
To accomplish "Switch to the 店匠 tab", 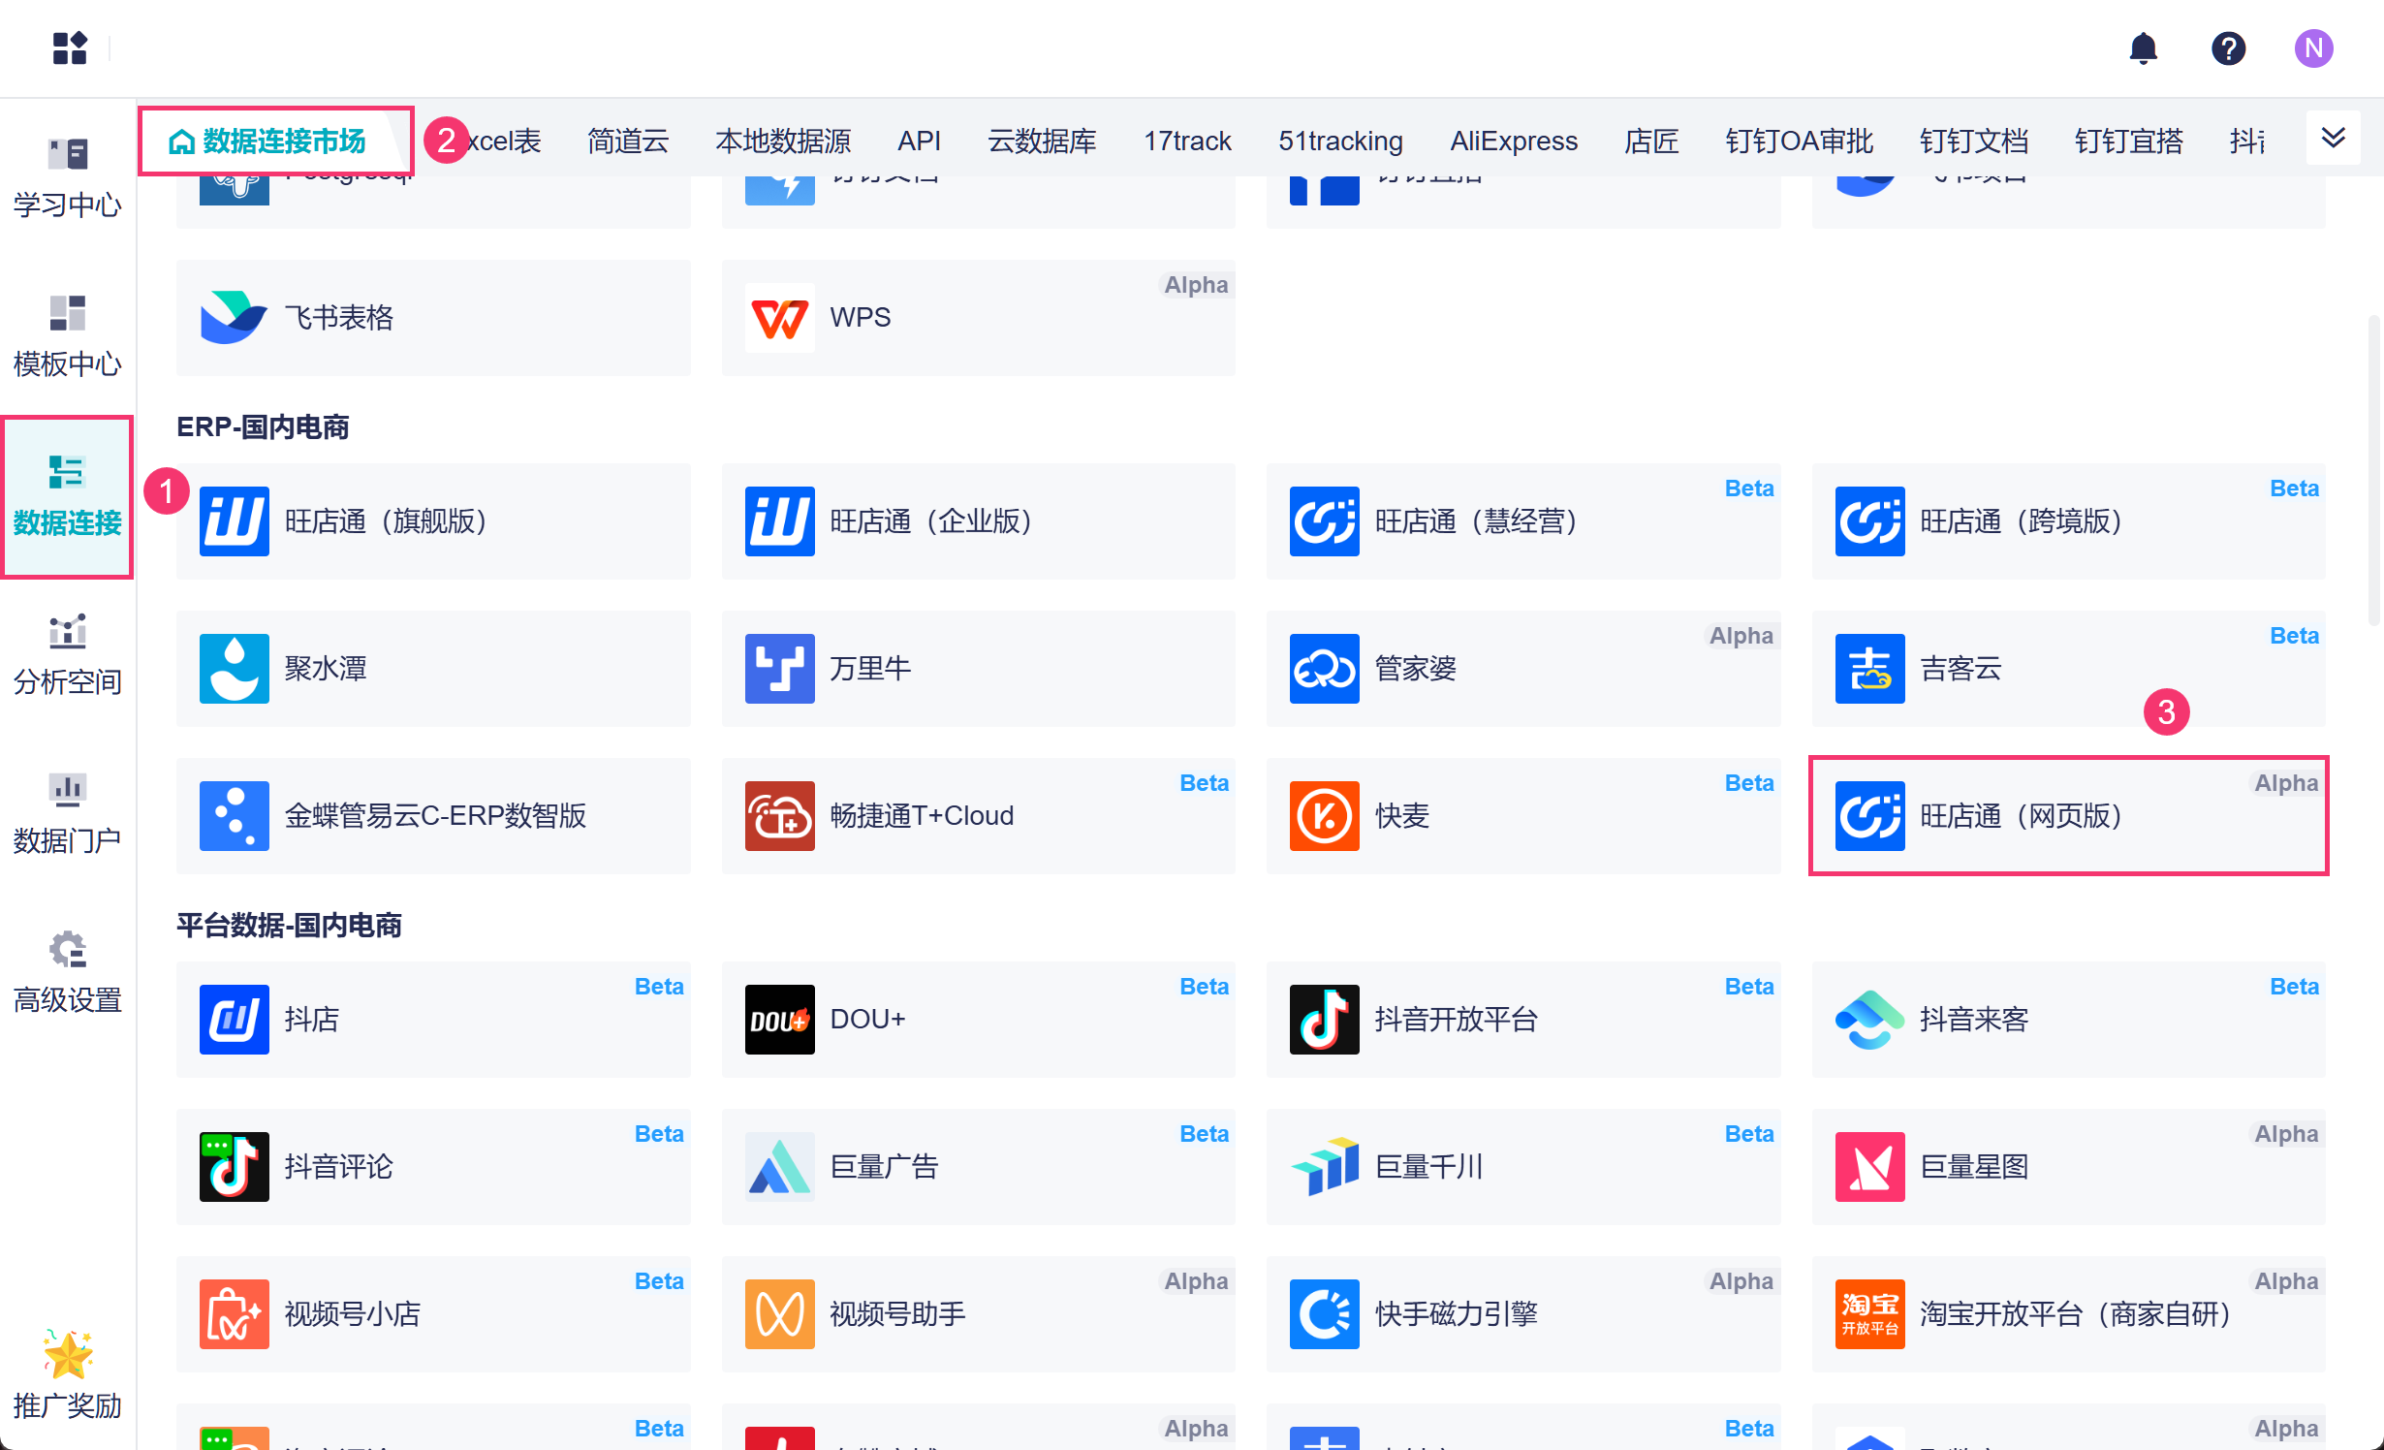I will [1651, 142].
